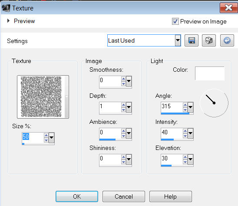Open the Shininess slider dropdown arrow
This screenshot has width=238, height=206.
(129, 159)
